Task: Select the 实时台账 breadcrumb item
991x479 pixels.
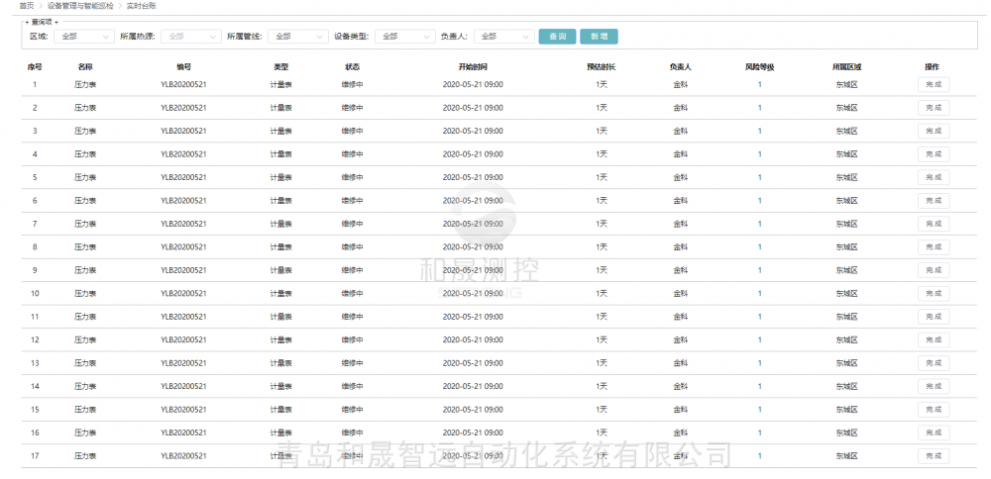Action: click(142, 6)
